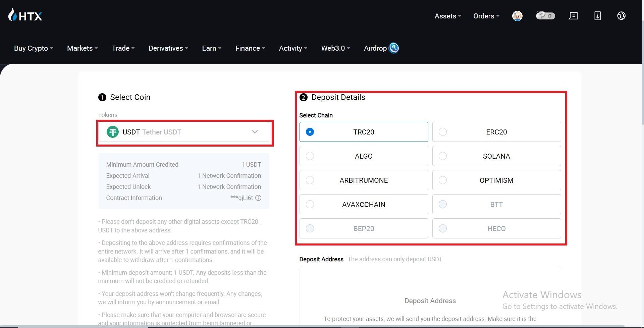Click the Airdrop badge icon
The height and width of the screenshot is (328, 644).
[394, 48]
